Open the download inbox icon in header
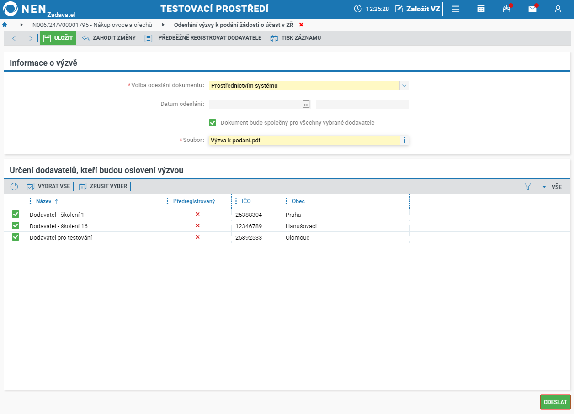 click(x=507, y=9)
